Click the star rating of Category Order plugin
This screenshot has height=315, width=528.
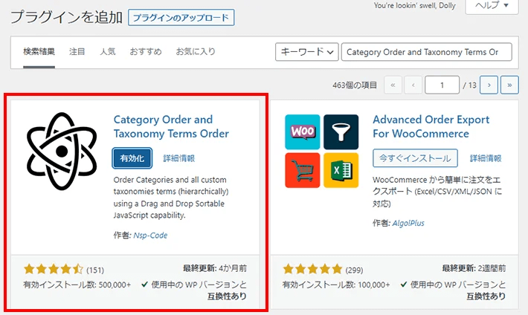[54, 269]
